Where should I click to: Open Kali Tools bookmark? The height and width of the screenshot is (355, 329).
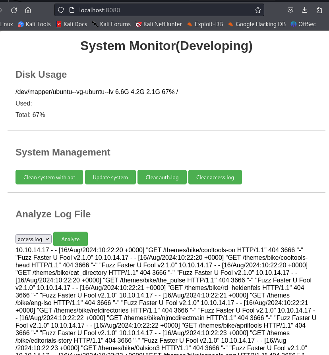pyautogui.click(x=34, y=24)
